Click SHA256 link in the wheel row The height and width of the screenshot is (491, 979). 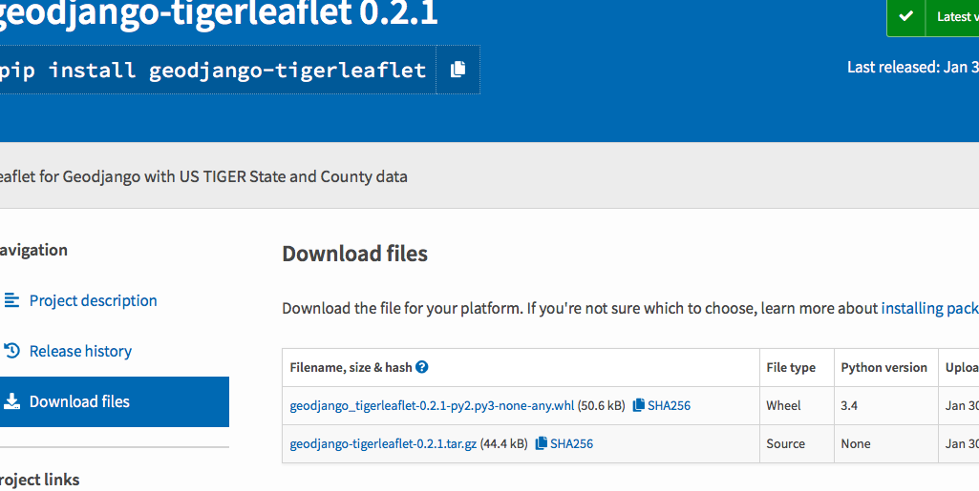[x=669, y=405]
